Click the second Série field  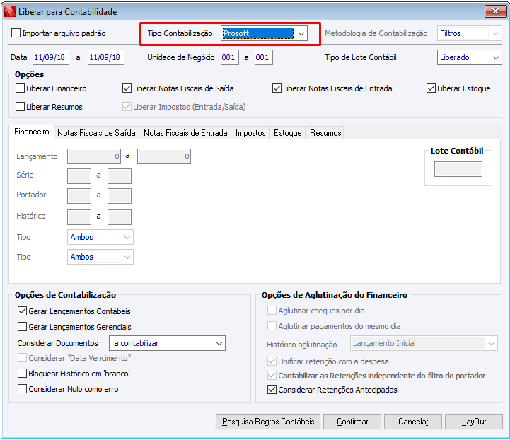[x=120, y=176]
